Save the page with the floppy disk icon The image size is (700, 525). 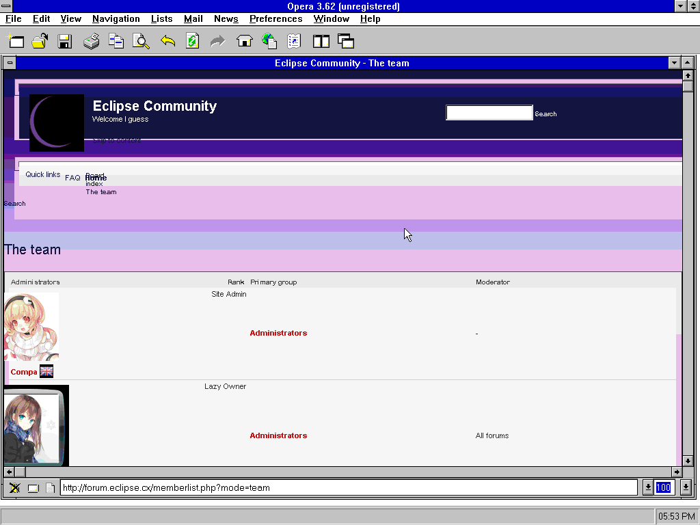click(65, 41)
